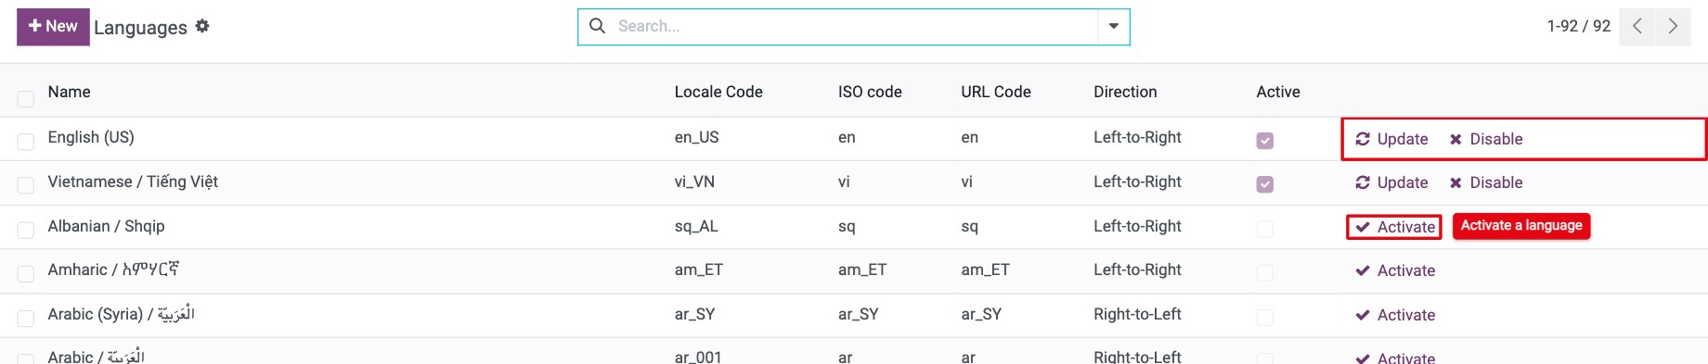Open the English (US) language record

point(91,137)
